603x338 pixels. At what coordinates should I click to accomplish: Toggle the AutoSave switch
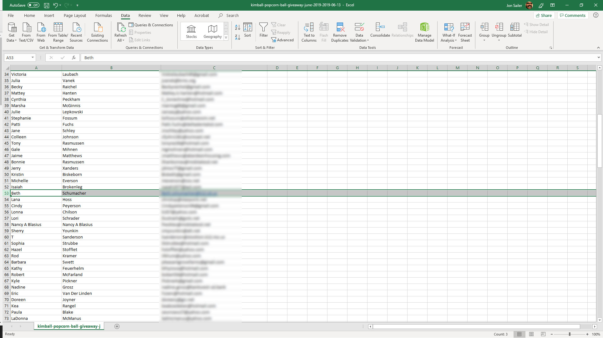click(x=33, y=5)
